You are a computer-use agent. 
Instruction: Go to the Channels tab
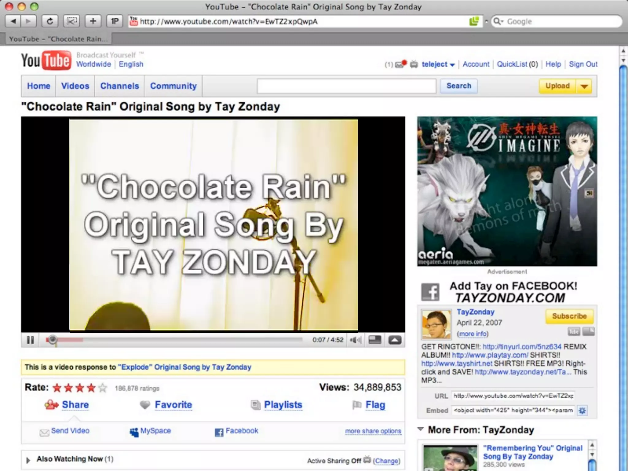(120, 86)
